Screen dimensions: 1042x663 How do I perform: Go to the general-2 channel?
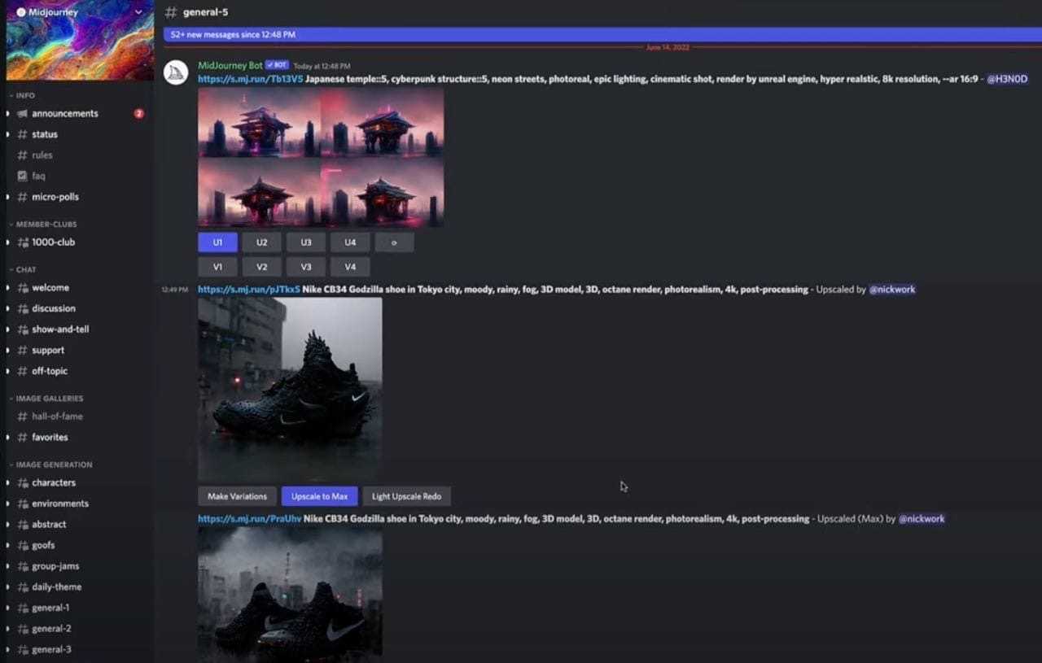(x=51, y=629)
